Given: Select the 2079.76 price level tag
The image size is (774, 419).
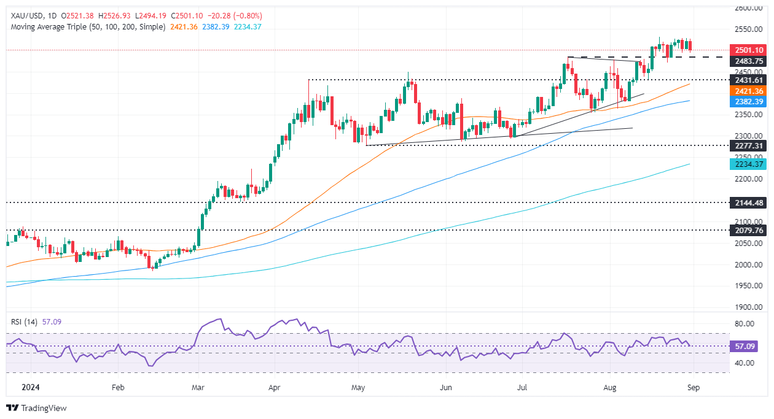Looking at the screenshot, I should click(x=747, y=231).
